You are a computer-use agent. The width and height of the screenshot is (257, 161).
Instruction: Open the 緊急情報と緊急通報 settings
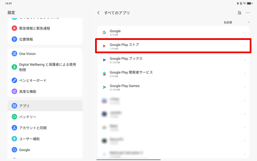45,28
